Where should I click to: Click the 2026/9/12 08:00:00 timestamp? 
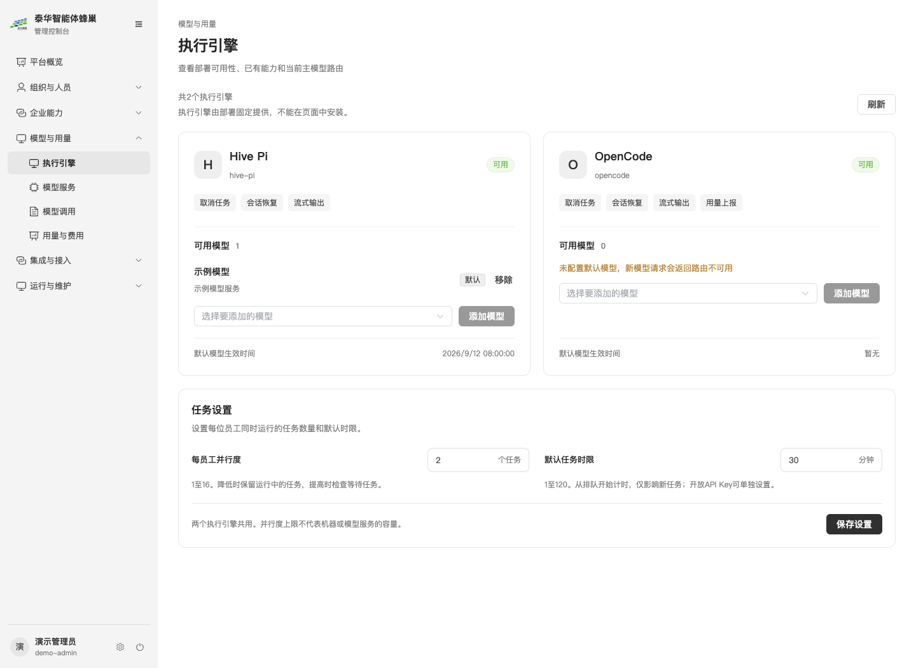478,354
